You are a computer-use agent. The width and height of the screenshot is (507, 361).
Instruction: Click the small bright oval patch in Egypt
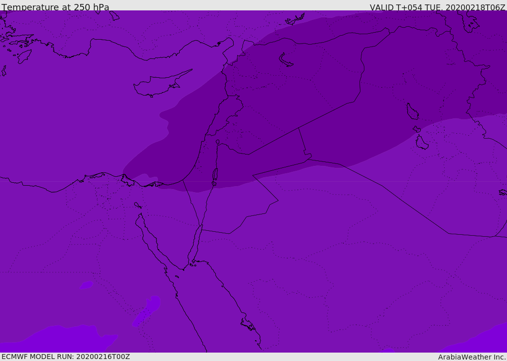pyautogui.click(x=86, y=285)
